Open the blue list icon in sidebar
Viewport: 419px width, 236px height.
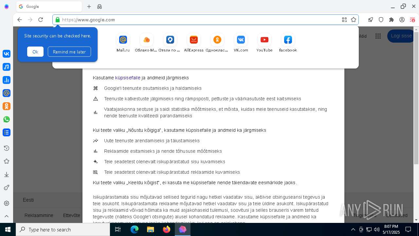(7, 132)
